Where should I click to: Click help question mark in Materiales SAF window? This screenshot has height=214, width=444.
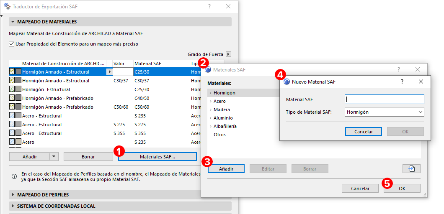(x=398, y=69)
